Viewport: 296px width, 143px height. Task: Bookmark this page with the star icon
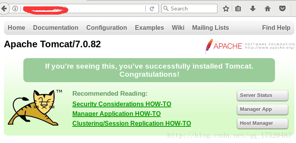(x=226, y=9)
